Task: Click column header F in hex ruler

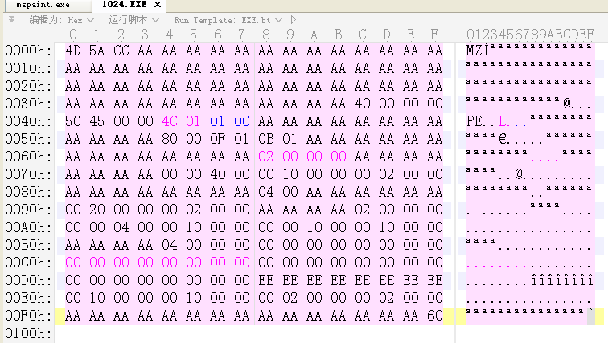Action: point(434,35)
